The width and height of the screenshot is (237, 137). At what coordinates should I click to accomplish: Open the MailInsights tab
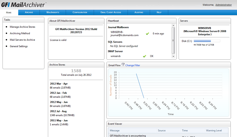coord(53,12)
